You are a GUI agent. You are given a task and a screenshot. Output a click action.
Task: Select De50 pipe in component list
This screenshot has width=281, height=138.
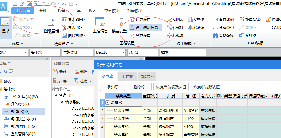(83, 108)
